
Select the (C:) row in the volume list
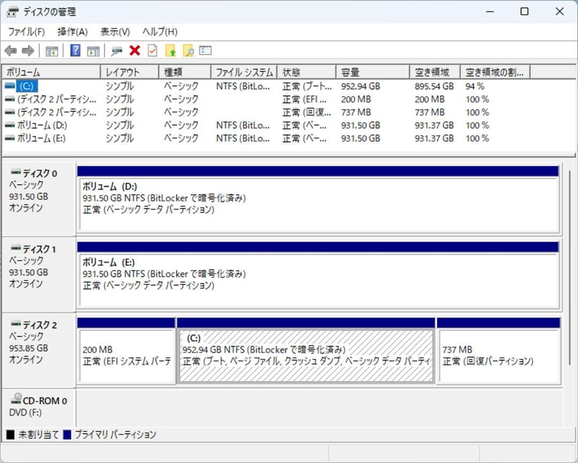(x=28, y=86)
